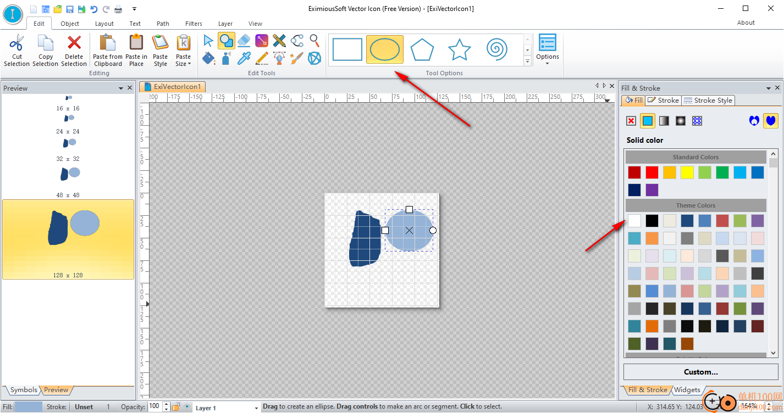This screenshot has width=784, height=413.
Task: Choose the spiral shape option
Action: [x=496, y=49]
